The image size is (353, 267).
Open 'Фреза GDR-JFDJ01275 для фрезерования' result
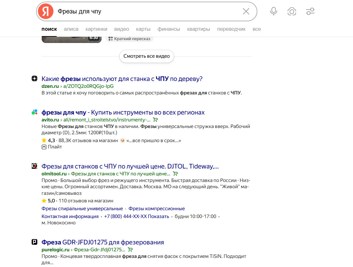coord(103,242)
